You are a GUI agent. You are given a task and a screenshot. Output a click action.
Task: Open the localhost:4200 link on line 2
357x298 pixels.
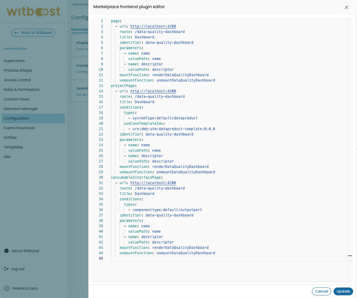(153, 26)
